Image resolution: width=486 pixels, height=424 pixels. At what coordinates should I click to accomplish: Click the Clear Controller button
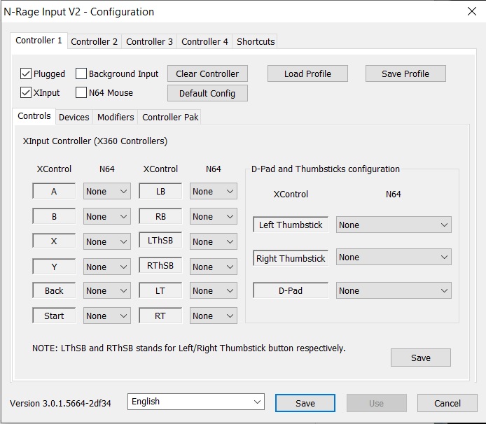coord(207,73)
